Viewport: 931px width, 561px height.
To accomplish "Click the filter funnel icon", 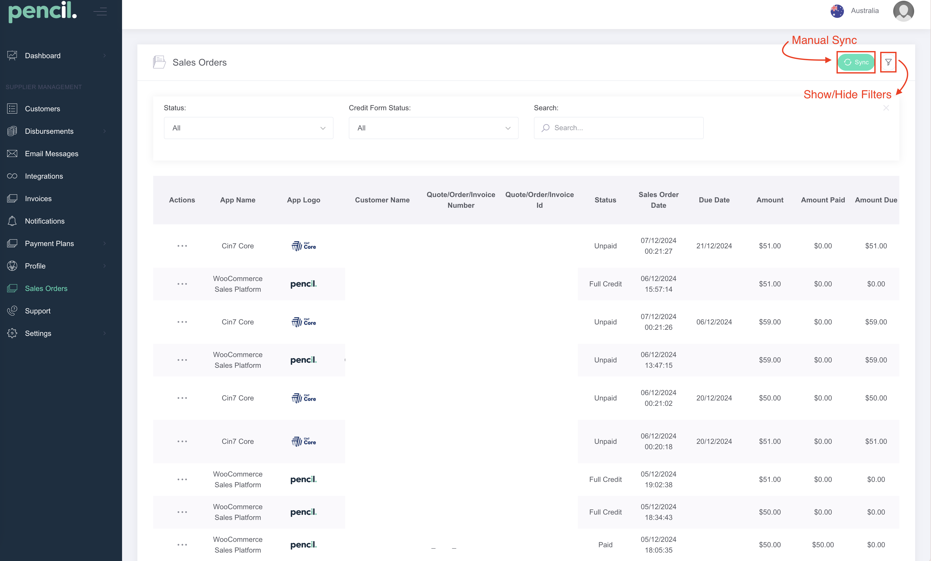I will coord(888,62).
